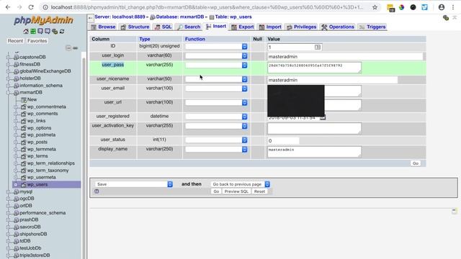Click the reload navigation panel icon
The height and width of the screenshot is (259, 461).
pos(62,32)
